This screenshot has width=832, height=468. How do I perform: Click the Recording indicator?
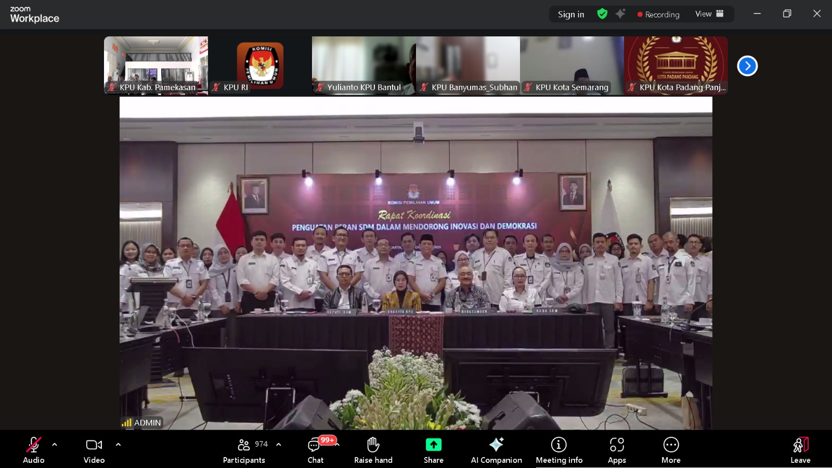pos(658,15)
